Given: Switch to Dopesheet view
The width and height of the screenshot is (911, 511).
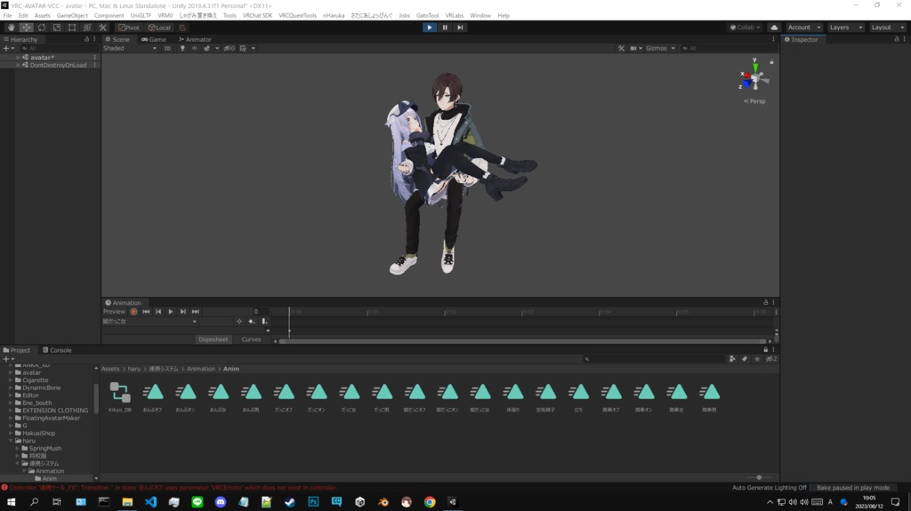Looking at the screenshot, I should pos(214,339).
